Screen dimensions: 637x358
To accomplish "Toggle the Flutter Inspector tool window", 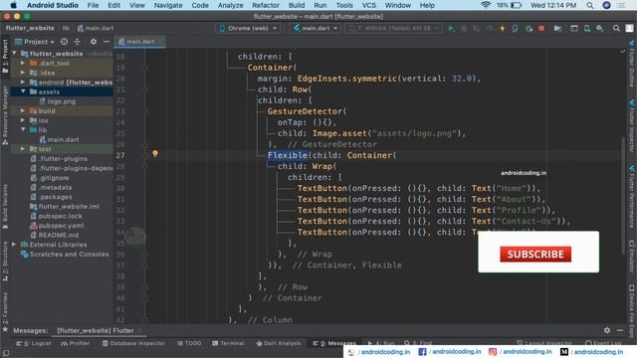I will pos(632,126).
